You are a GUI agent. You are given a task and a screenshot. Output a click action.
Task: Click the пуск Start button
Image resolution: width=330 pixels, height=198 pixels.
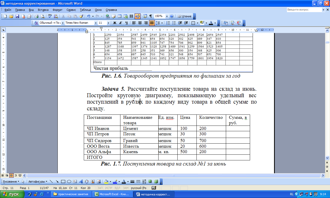[x=12, y=194]
